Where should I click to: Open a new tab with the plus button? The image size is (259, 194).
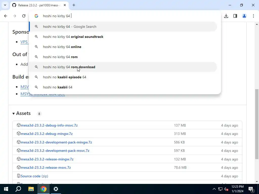coord(74,5)
